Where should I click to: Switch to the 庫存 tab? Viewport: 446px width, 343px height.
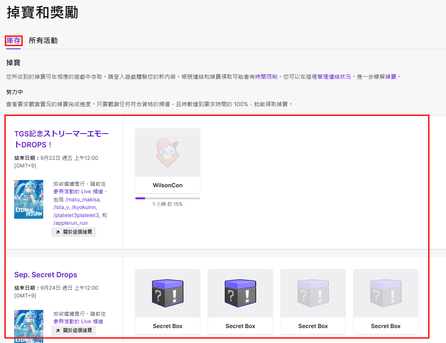[13, 40]
